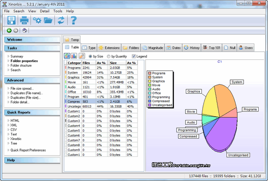The height and width of the screenshot is (181, 268).
Task: Go back with the green arrow
Action: point(9,30)
